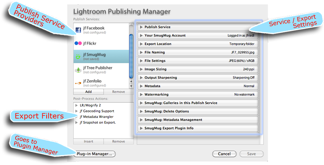This screenshot has width=324, height=165.
Task: Click Add under Publish Services
Action: pyautogui.click(x=88, y=92)
